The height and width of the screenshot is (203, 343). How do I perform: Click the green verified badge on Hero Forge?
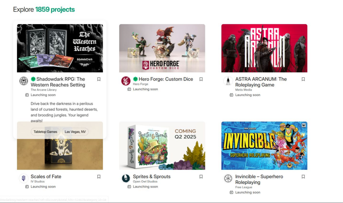pyautogui.click(x=135, y=79)
